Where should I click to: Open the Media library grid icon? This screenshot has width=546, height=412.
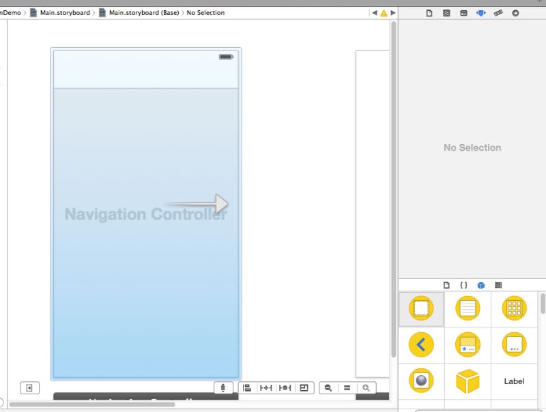click(497, 285)
